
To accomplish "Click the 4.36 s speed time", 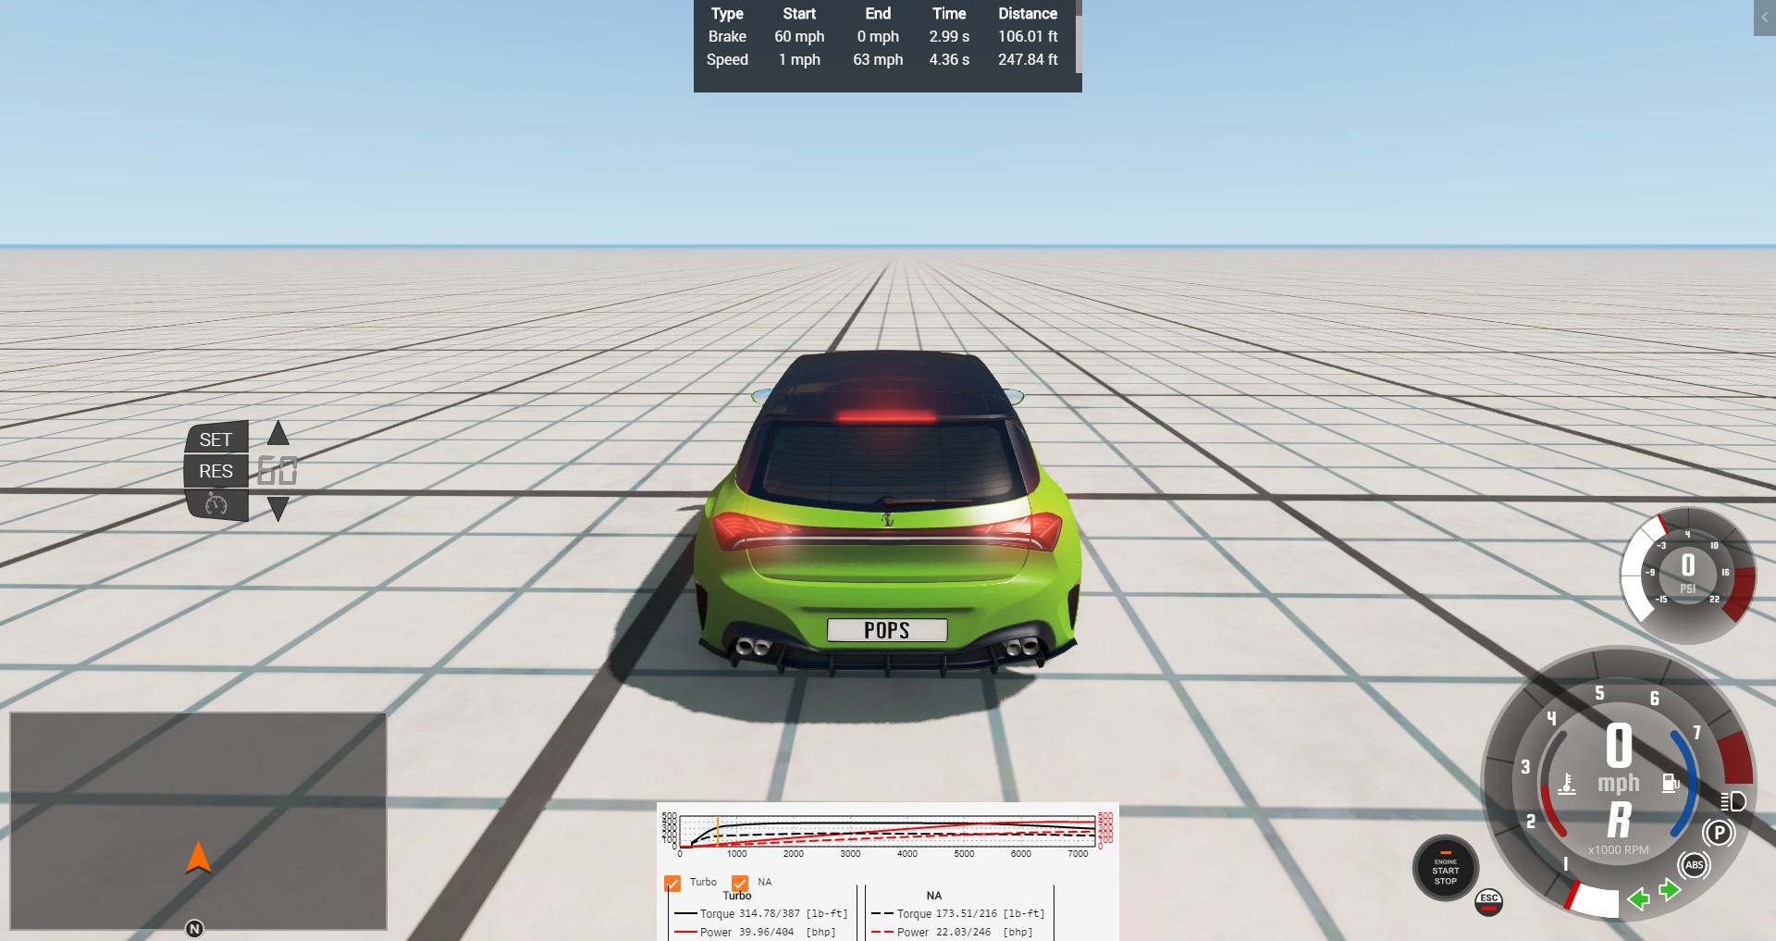I will point(949,59).
